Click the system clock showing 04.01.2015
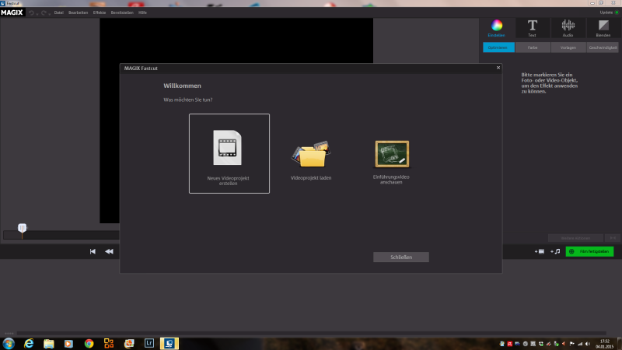This screenshot has width=622, height=350. [x=605, y=344]
